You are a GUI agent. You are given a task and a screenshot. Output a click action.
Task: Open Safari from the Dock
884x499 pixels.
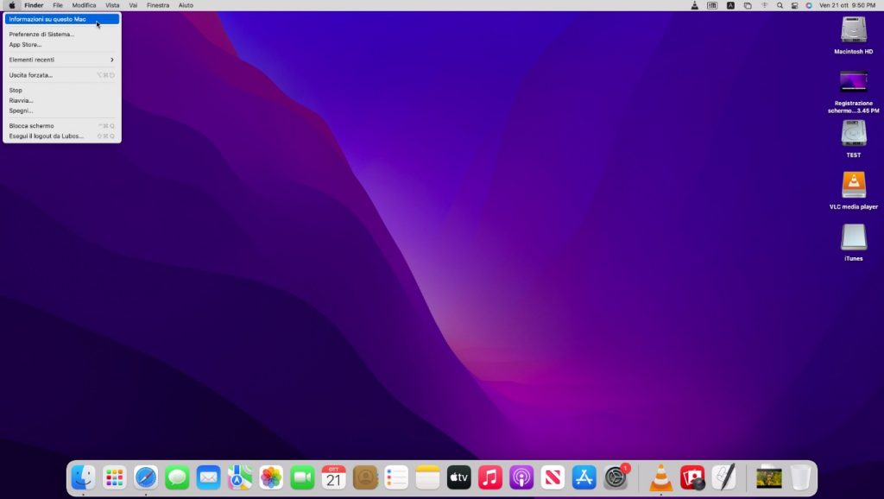tap(146, 477)
